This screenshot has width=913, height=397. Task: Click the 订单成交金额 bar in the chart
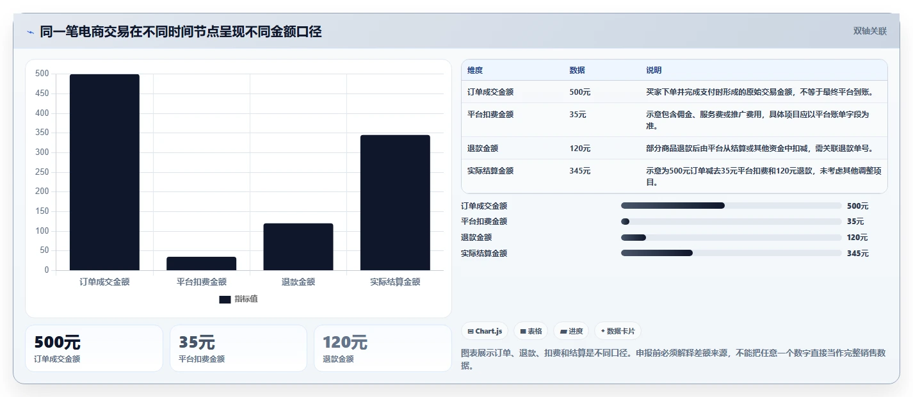104,172
